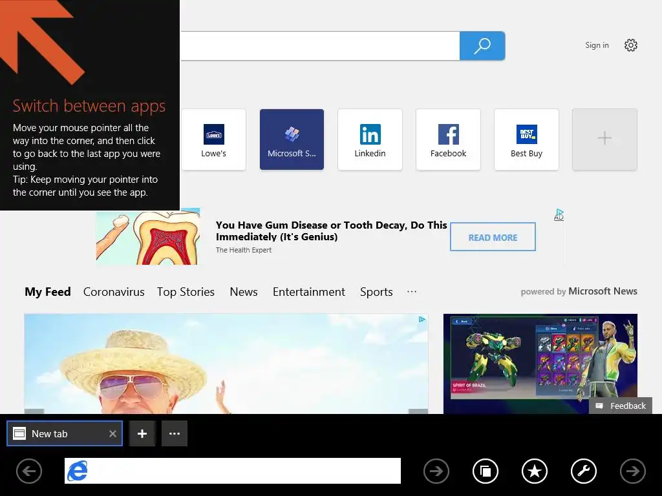Click the blue search magnifier button
This screenshot has height=496, width=662.
(x=482, y=46)
